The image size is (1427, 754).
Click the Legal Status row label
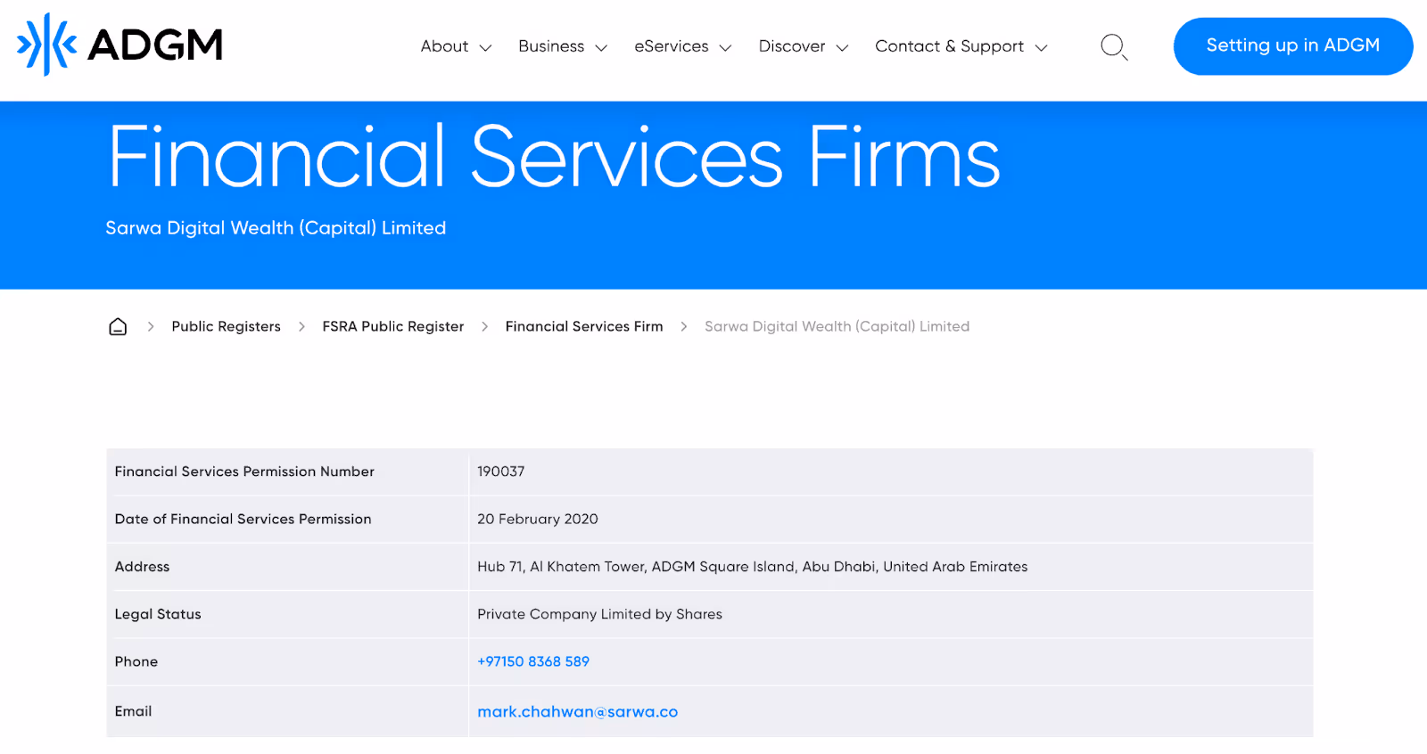coord(158,614)
